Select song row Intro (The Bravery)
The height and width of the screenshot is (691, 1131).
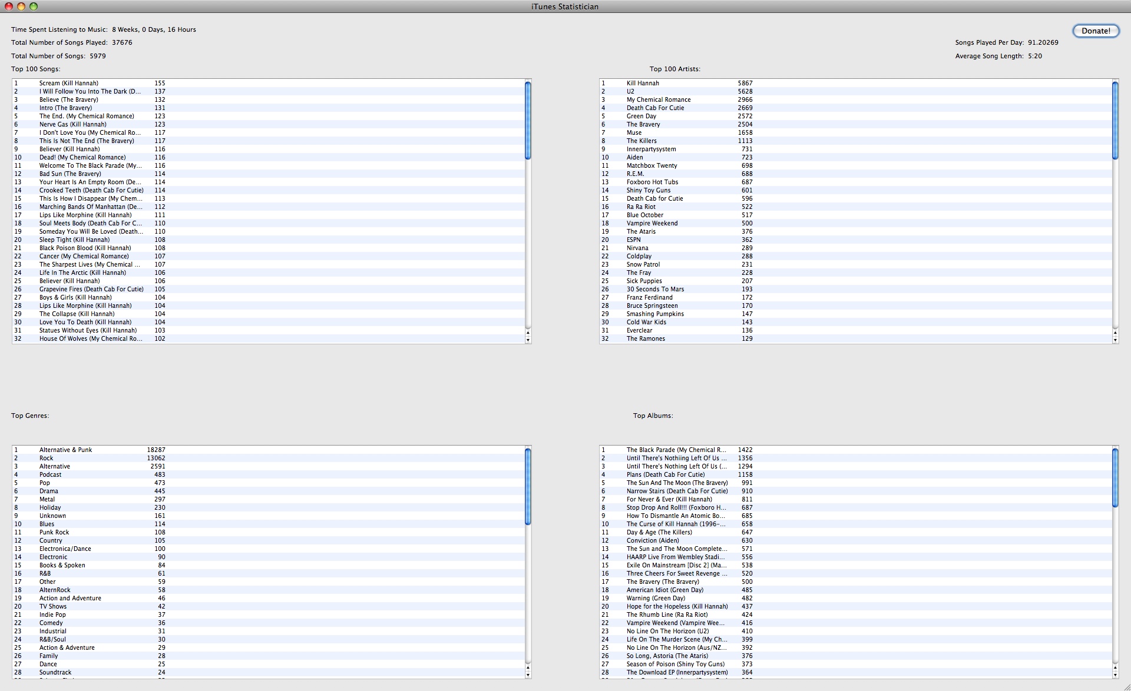pyautogui.click(x=268, y=108)
